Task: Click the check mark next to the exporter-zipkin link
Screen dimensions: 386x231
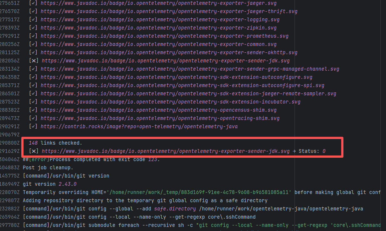Action: coord(33,28)
